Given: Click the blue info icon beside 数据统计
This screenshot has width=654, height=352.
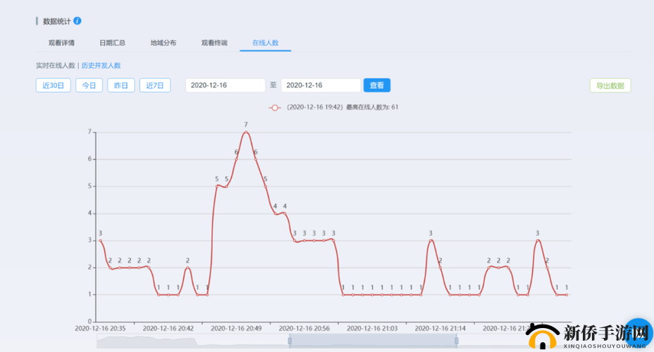Looking at the screenshot, I should coord(78,21).
